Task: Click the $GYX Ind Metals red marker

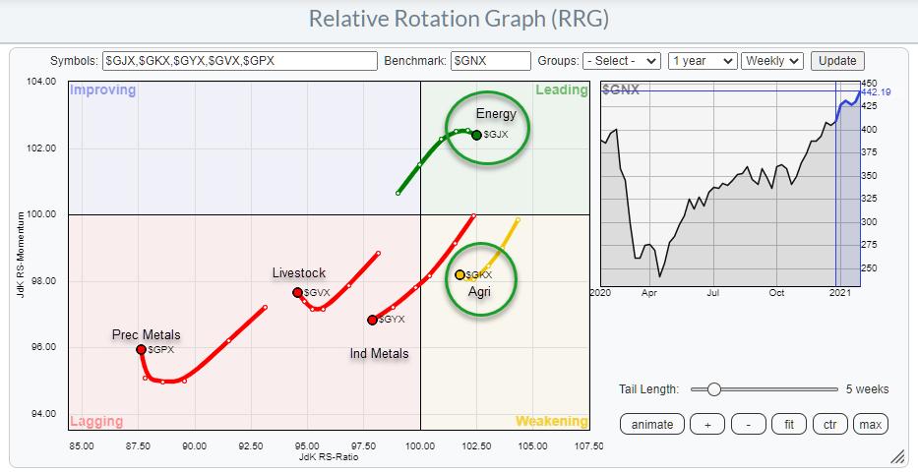Action: (372, 320)
